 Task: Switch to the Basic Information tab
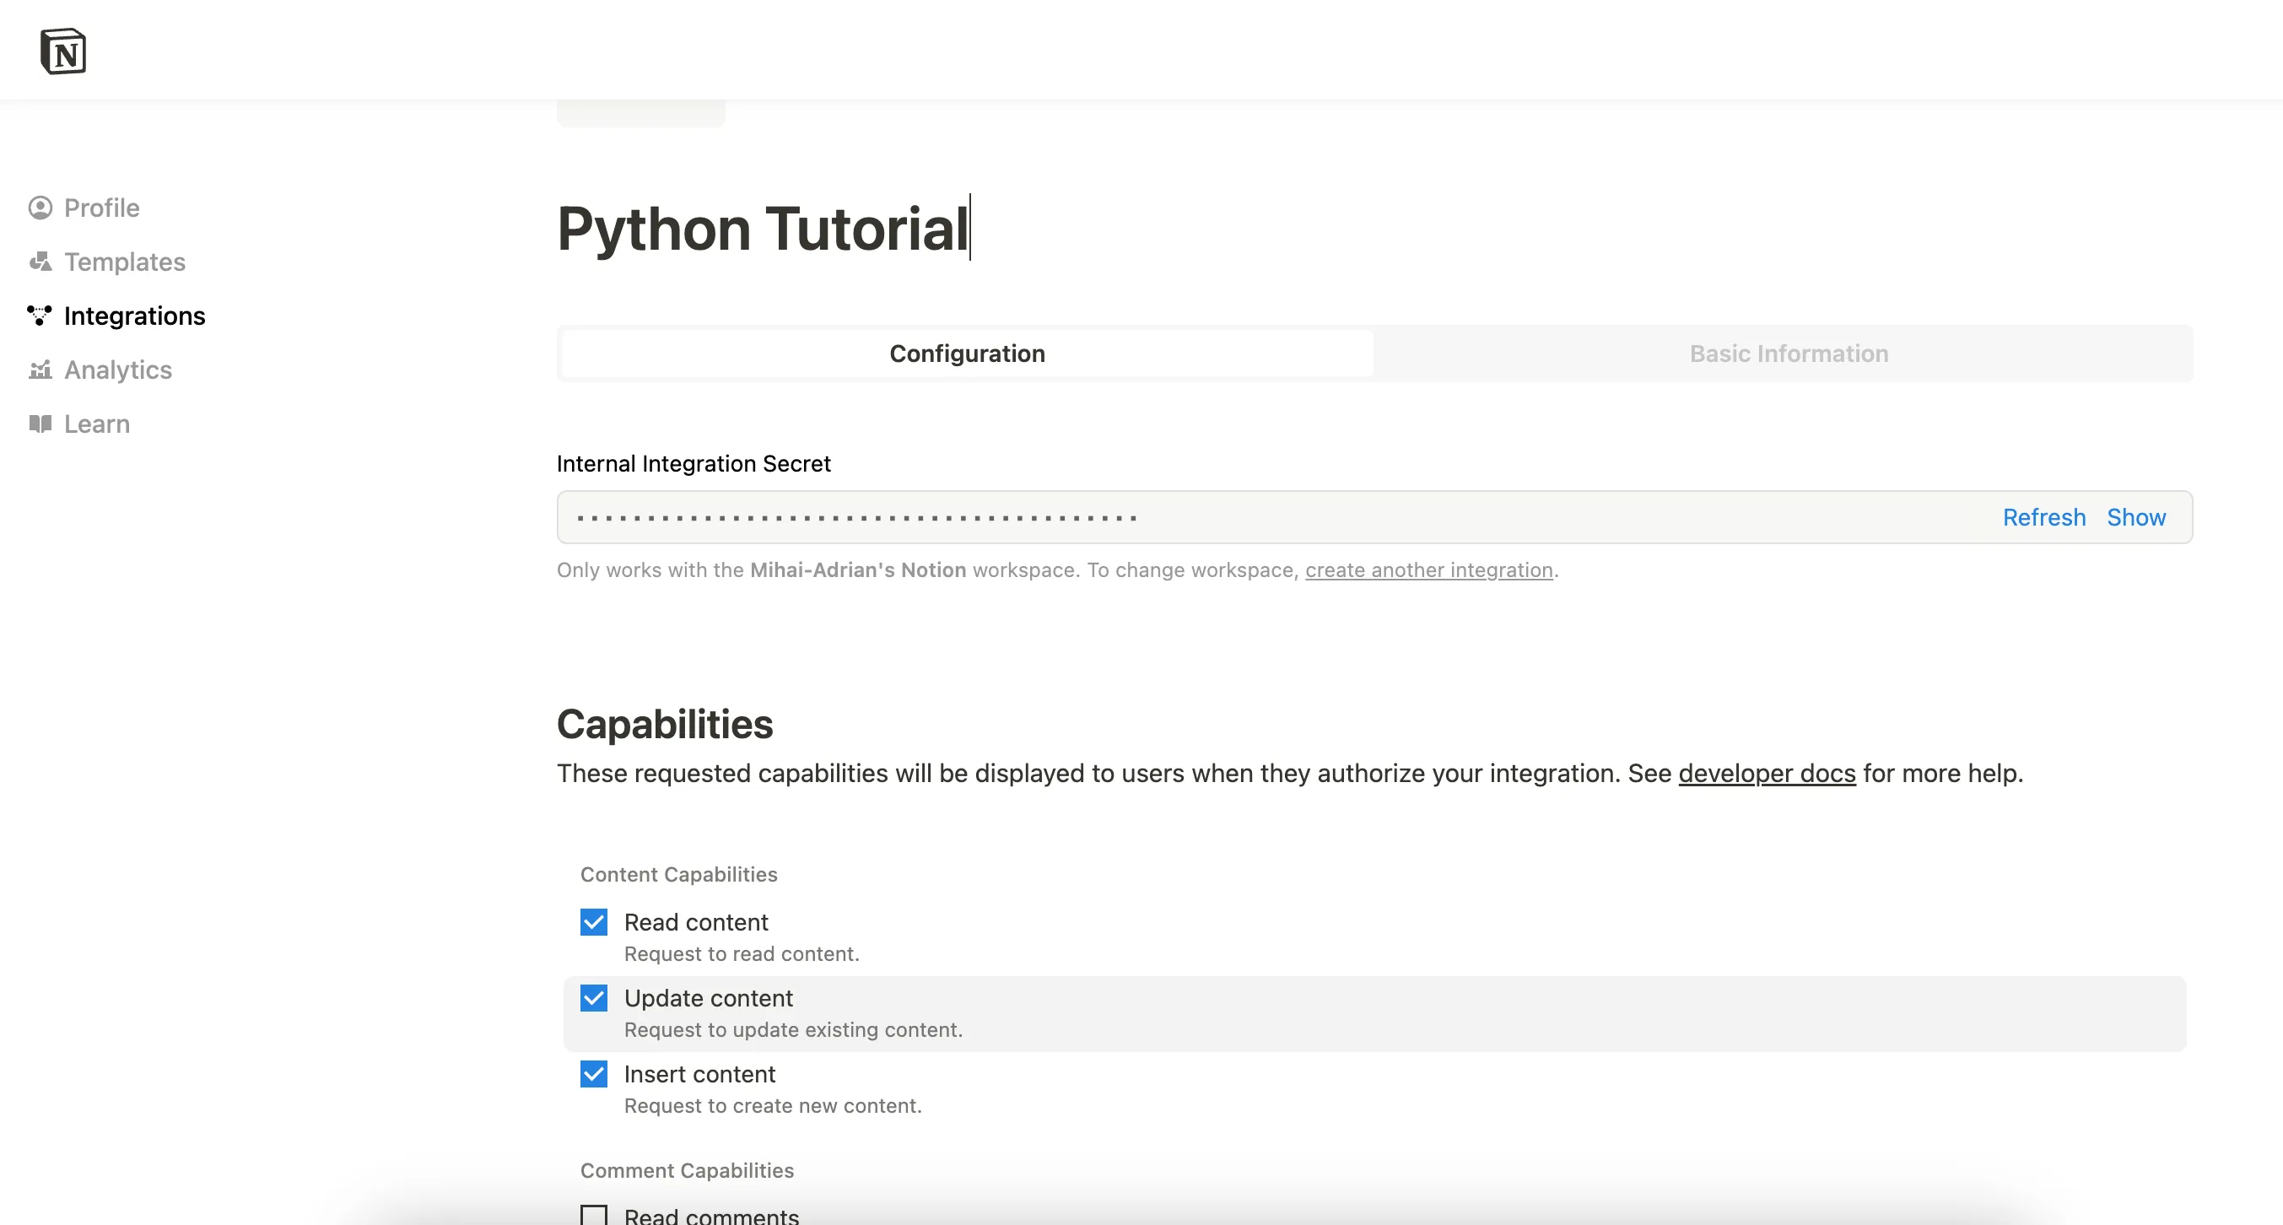[x=1789, y=353]
